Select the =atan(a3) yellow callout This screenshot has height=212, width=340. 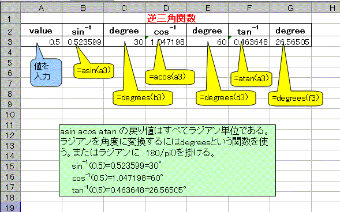click(x=251, y=78)
